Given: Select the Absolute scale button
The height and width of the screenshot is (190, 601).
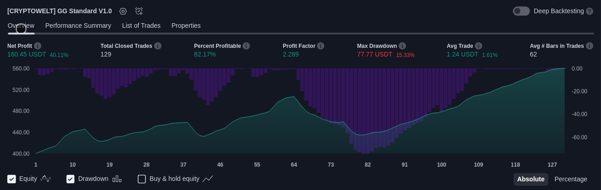Looking at the screenshot, I should [x=531, y=179].
